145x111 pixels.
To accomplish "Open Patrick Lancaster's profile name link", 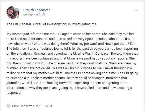I will 37,10.
